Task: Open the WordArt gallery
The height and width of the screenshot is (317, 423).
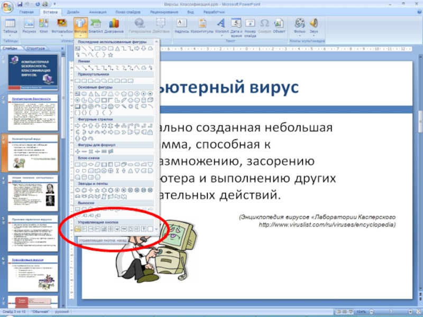Action: point(222,27)
